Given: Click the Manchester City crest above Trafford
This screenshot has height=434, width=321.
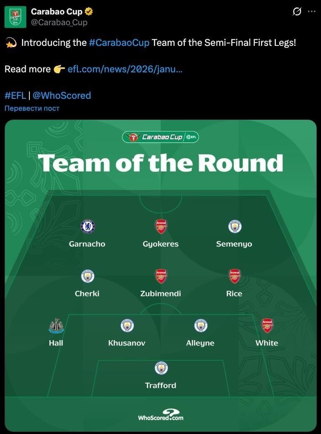Looking at the screenshot, I should coord(161,368).
